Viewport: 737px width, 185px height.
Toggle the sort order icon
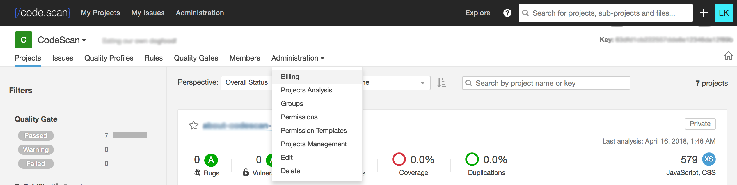coord(441,83)
